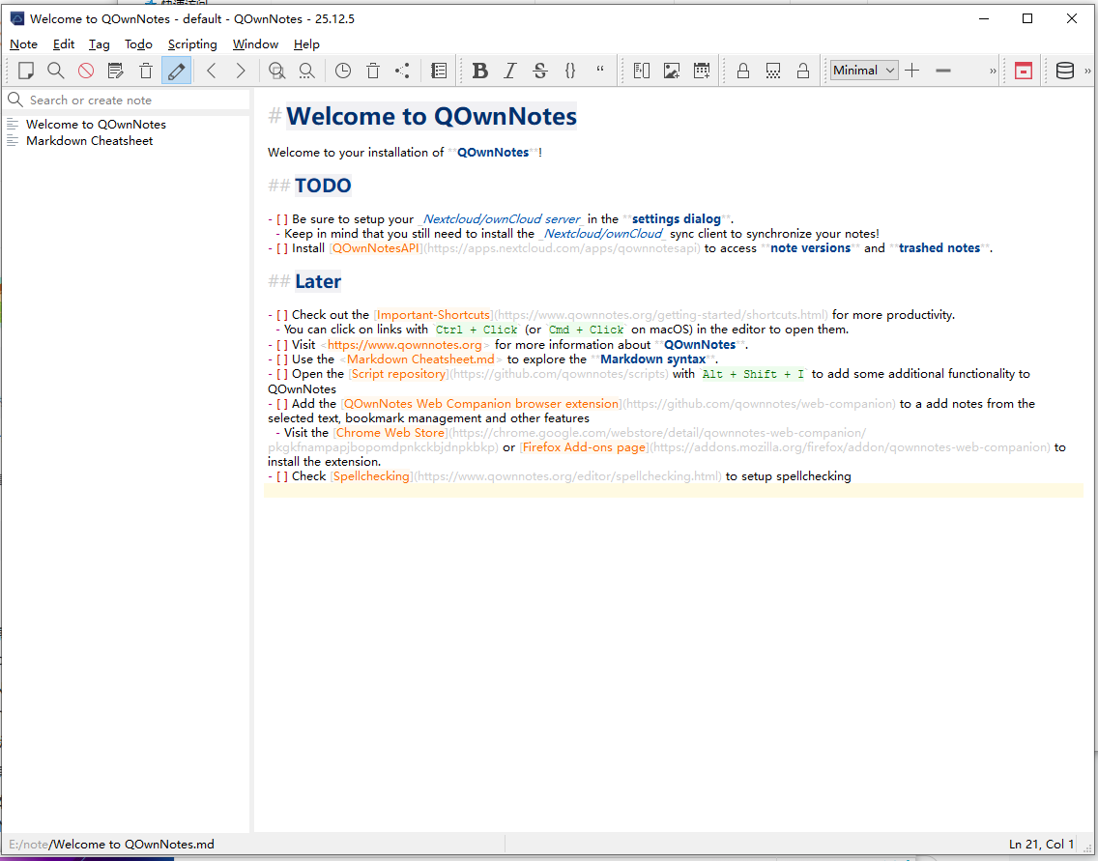This screenshot has width=1098, height=861.
Task: Click the share note icon
Action: point(402,71)
